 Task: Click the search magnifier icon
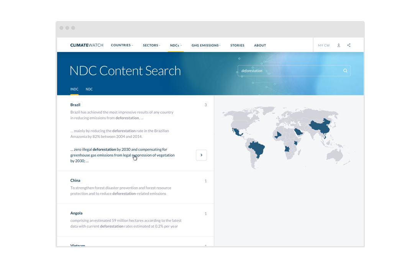[x=345, y=71]
